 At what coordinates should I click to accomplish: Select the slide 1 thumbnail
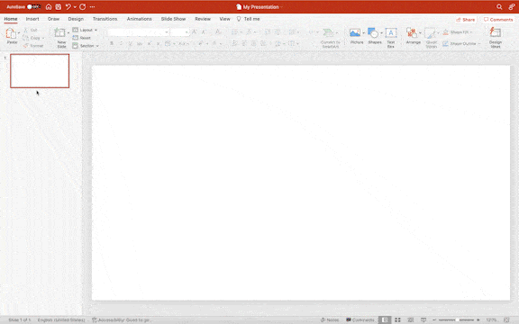tap(40, 71)
